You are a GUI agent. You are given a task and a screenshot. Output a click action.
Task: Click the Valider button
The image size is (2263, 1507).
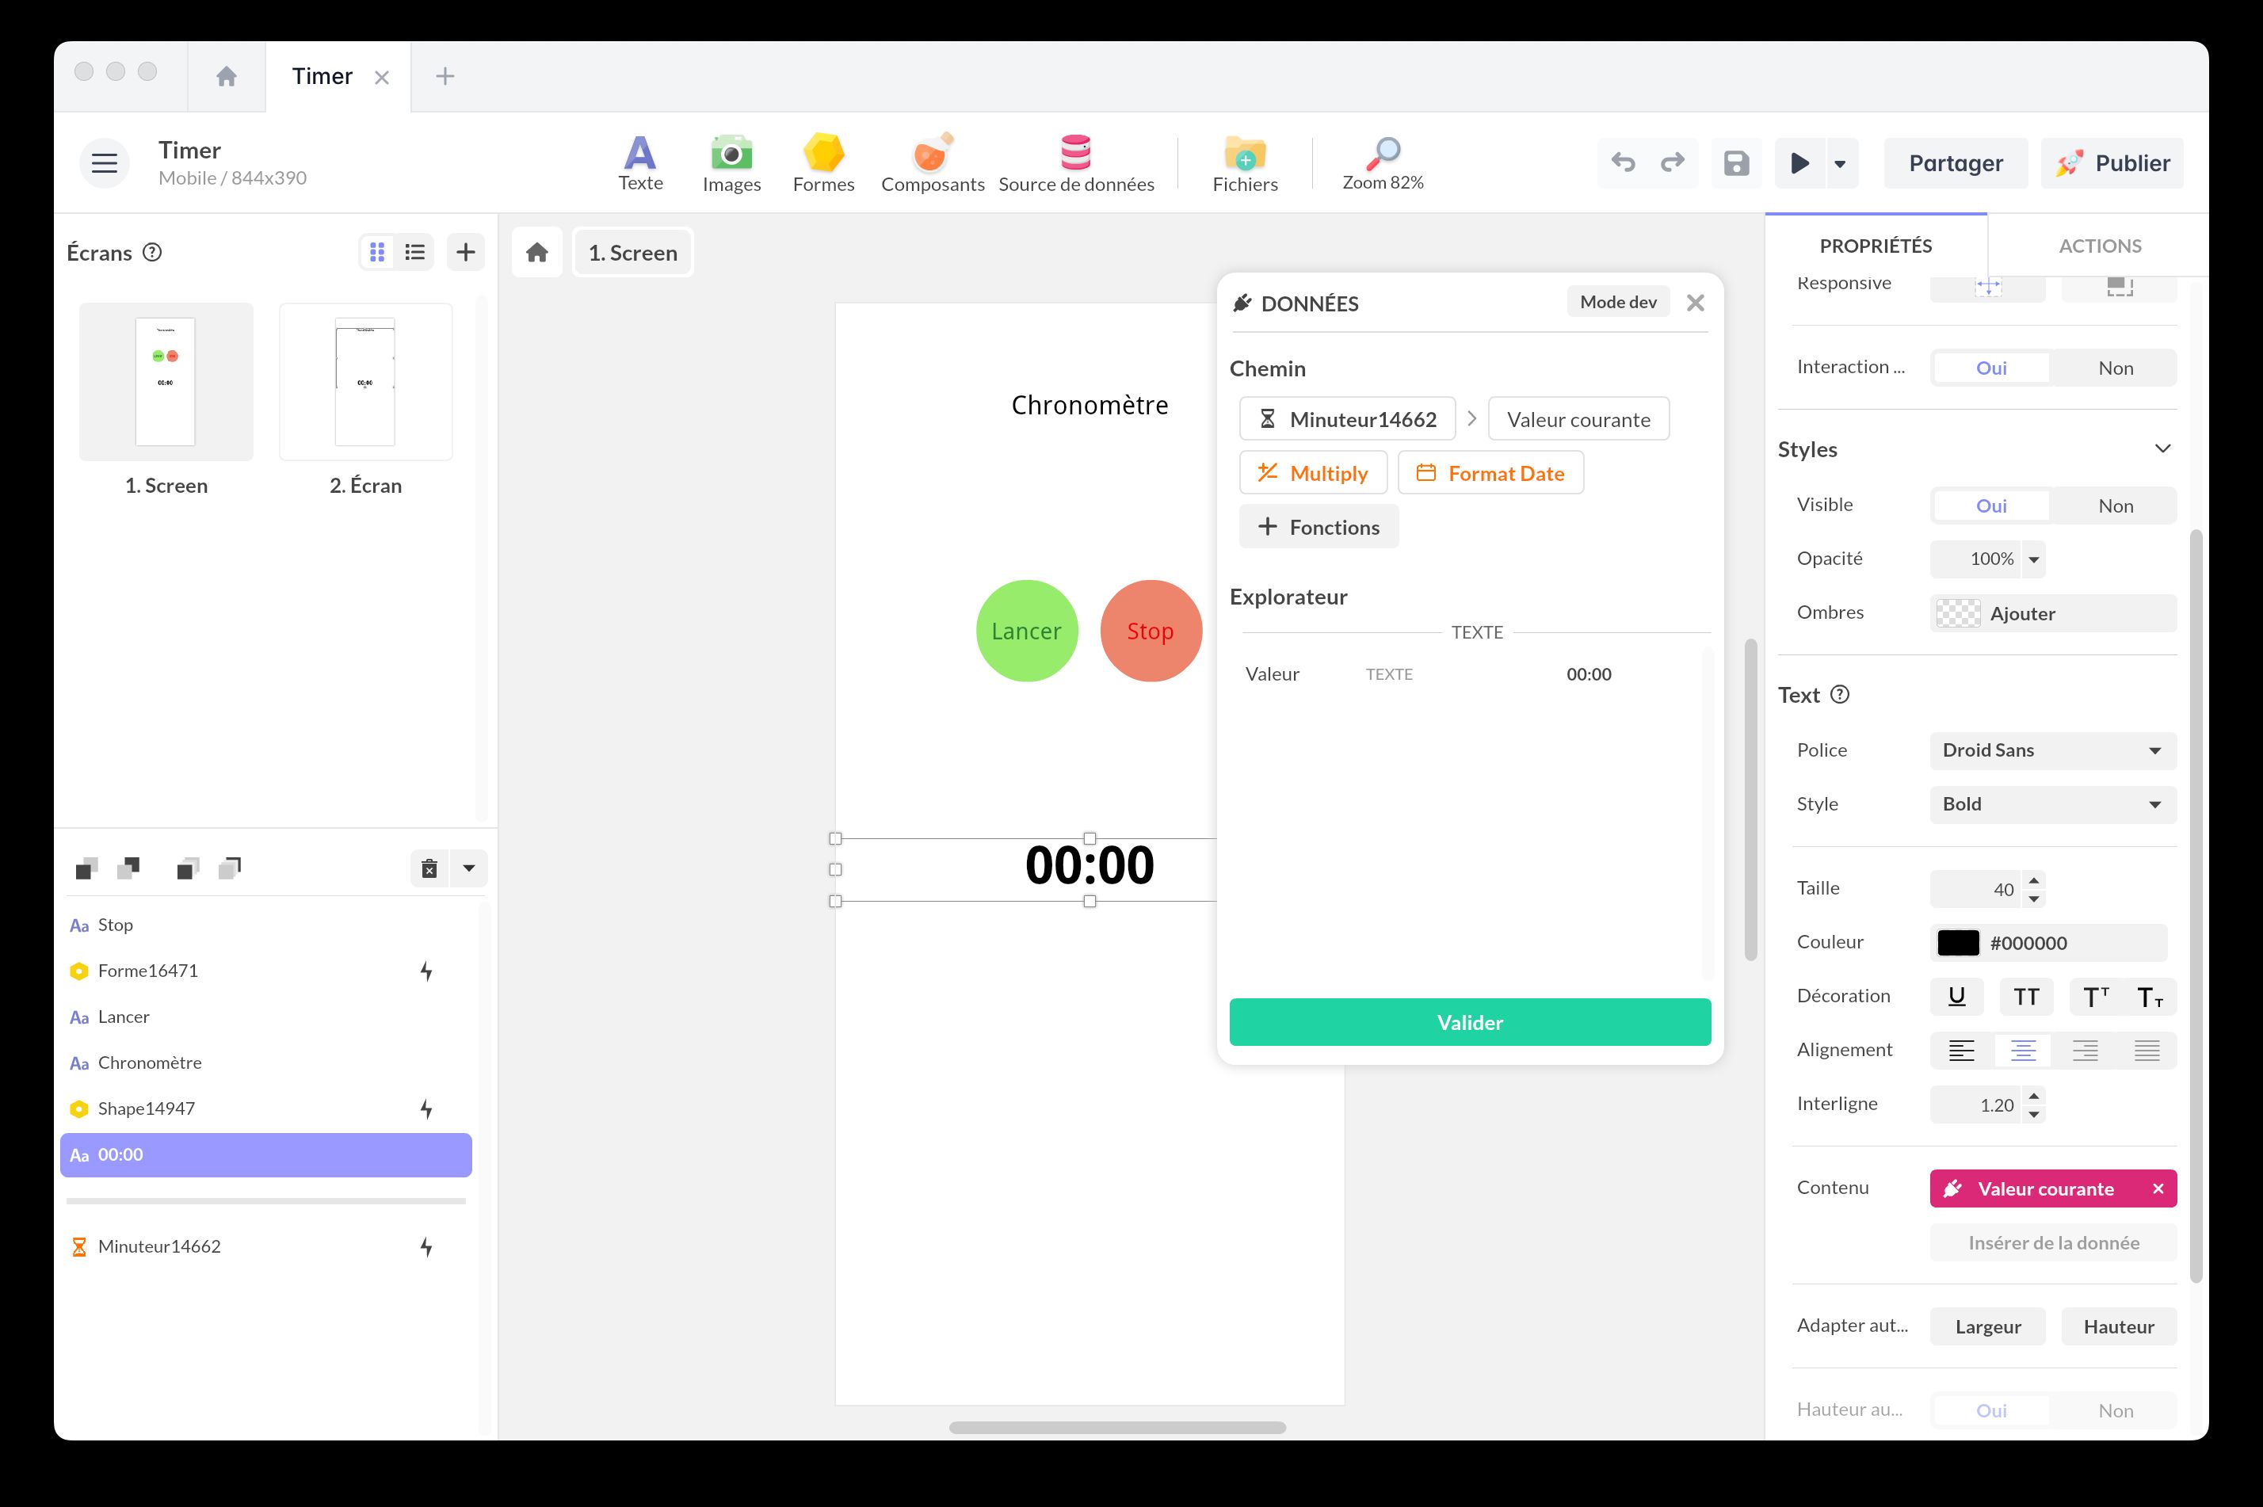click(x=1469, y=1021)
